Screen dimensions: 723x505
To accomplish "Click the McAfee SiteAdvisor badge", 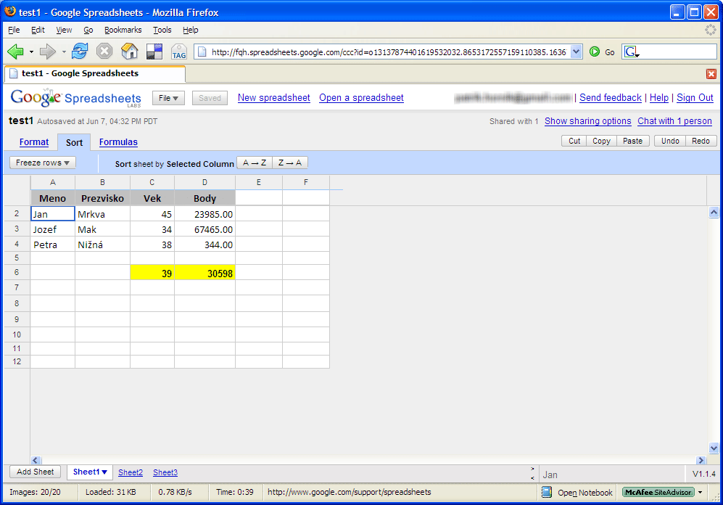I will (x=658, y=492).
